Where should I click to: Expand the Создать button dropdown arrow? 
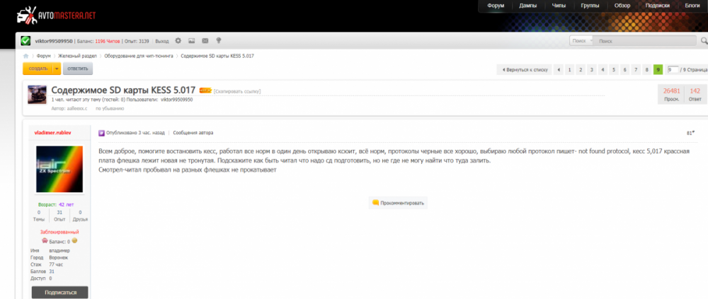[57, 69]
